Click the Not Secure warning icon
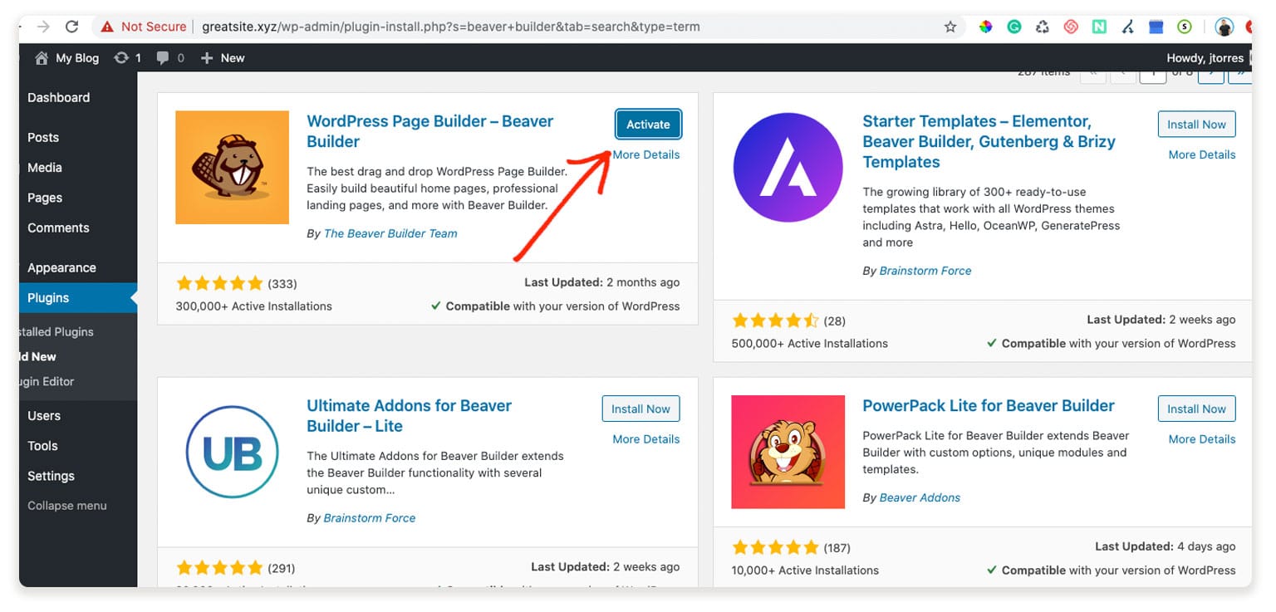 tap(107, 27)
